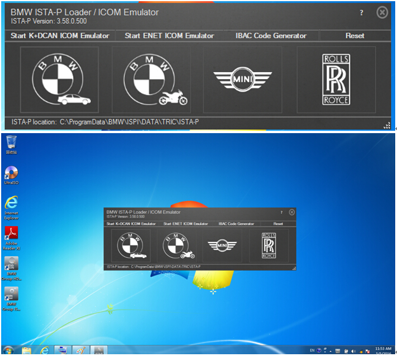397x356 pixels.
Task: Switch to ISTA-P loader taskbar button
Action: click(x=99, y=350)
